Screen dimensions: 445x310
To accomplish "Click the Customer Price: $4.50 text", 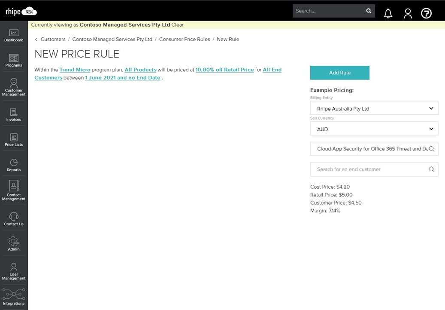I will coord(336,203).
